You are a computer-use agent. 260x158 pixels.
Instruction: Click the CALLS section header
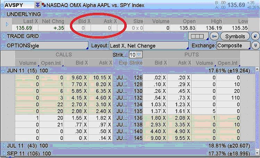(x=64, y=54)
